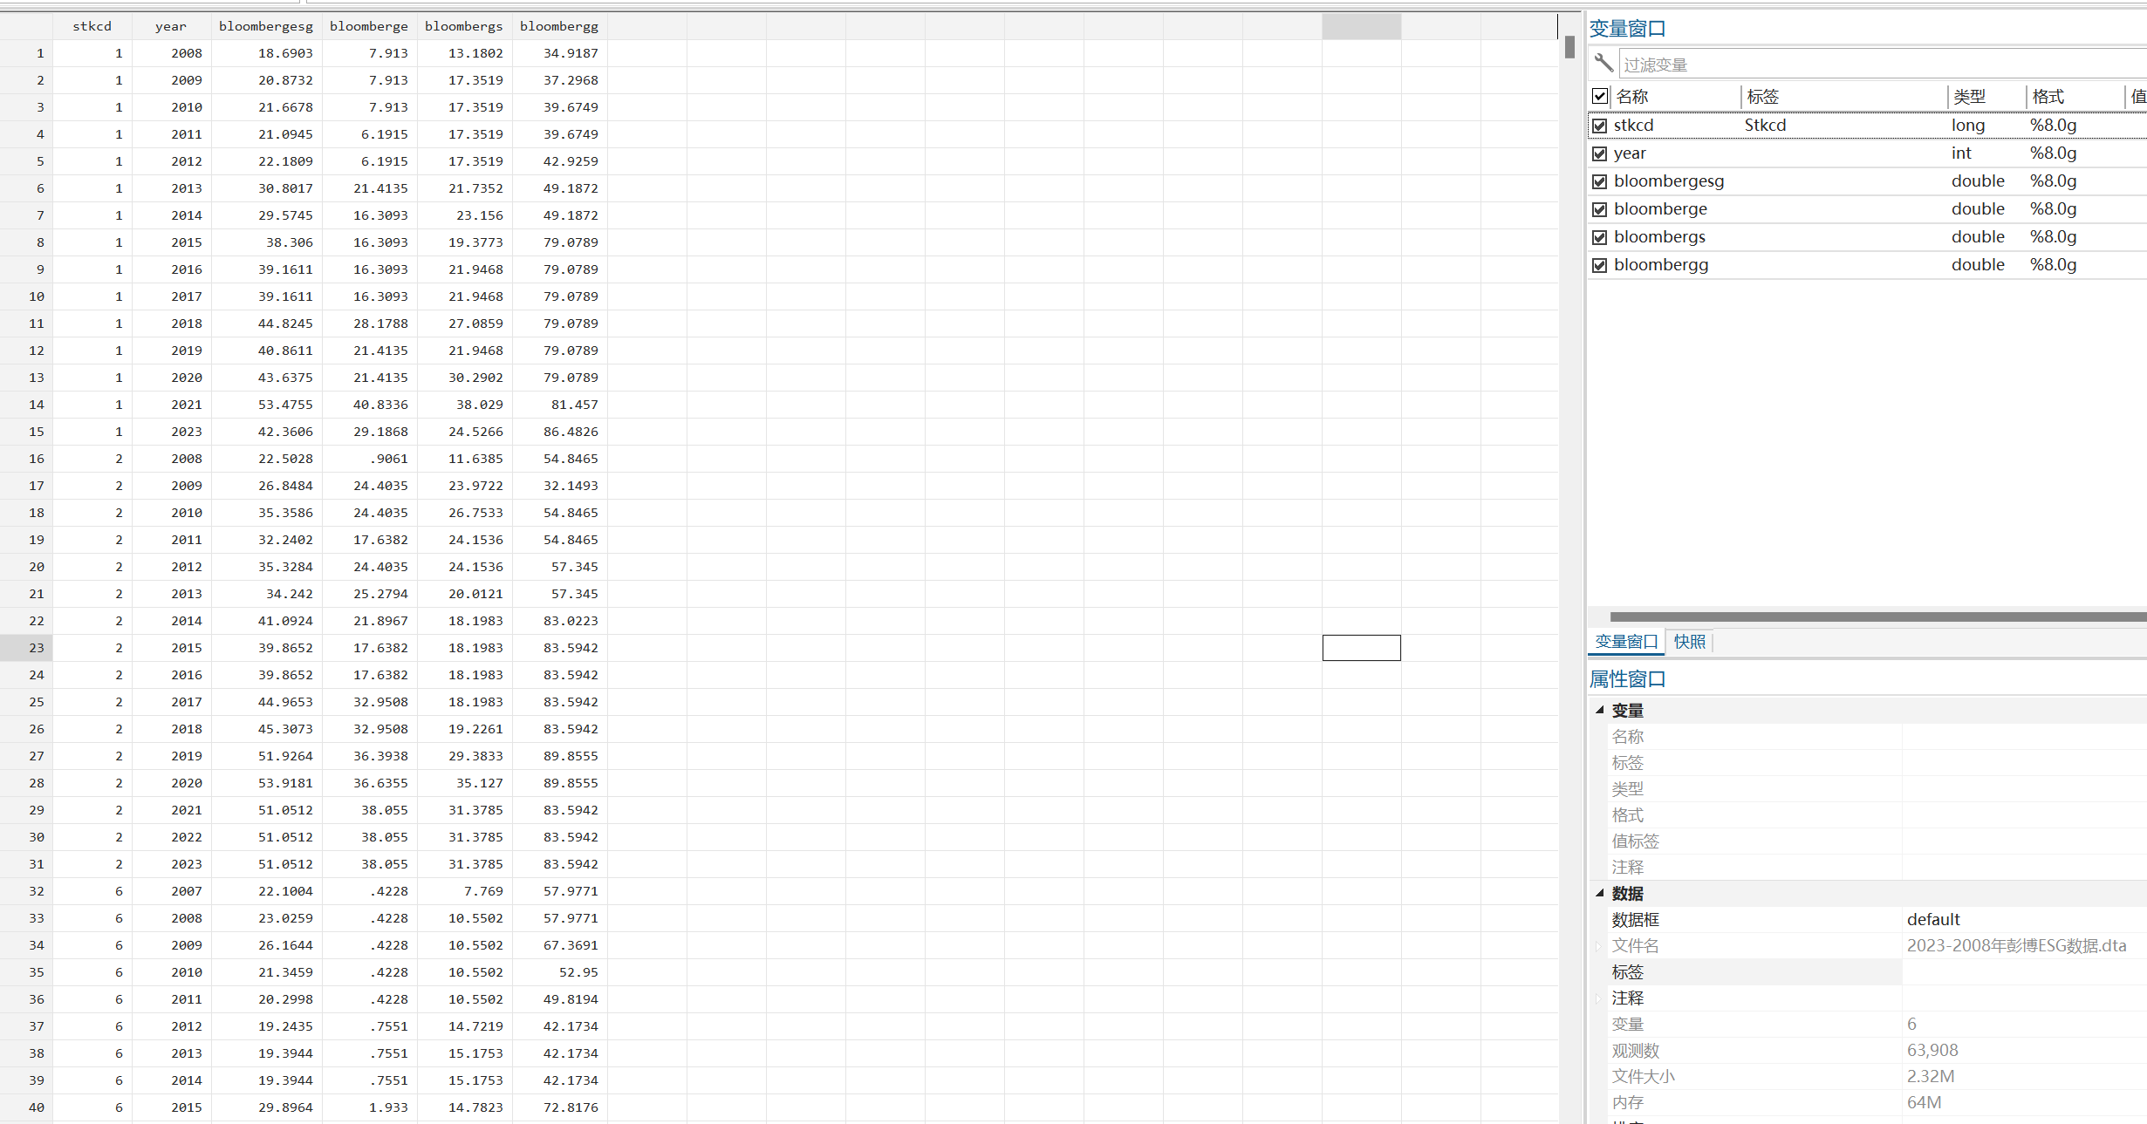Collapse the 数据 properties section
This screenshot has width=2147, height=1124.
click(1600, 893)
